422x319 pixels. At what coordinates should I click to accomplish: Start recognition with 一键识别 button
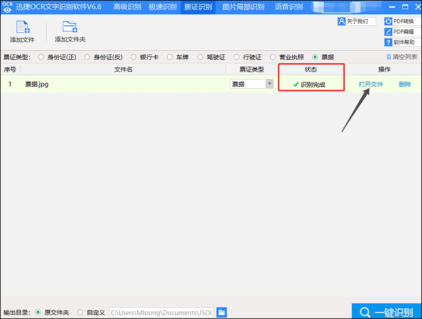(386, 311)
